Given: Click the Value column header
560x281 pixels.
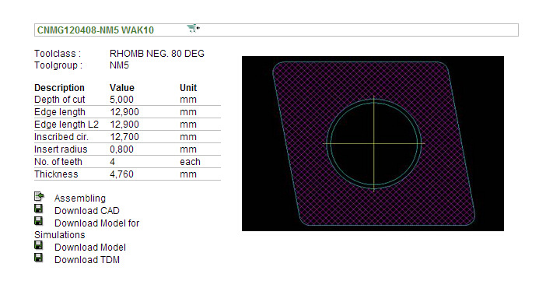Looking at the screenshot, I should coord(122,88).
